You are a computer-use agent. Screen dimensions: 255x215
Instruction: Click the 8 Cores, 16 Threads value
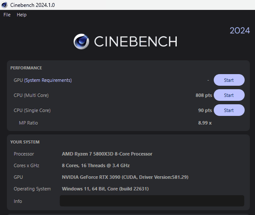(x=96, y=165)
